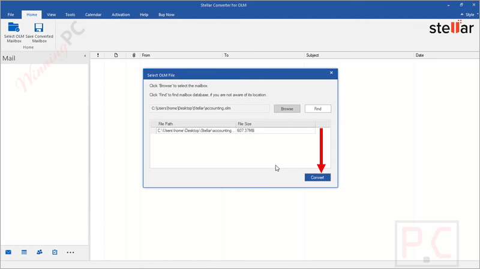The width and height of the screenshot is (480, 269).
Task: Sort by the importance exclamation column
Action: [98, 55]
